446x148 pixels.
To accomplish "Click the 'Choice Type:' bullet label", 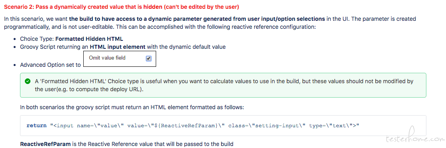I will (37, 39).
